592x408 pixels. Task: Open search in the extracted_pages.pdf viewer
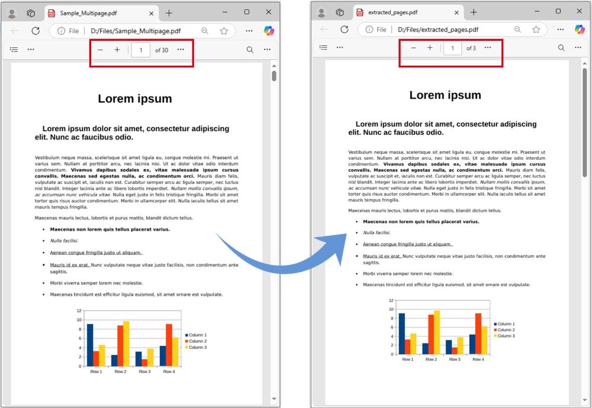(x=561, y=47)
